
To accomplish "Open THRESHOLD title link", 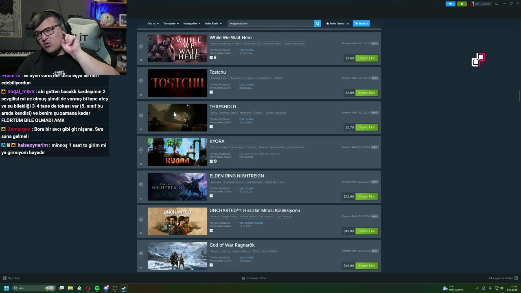I will point(223,107).
